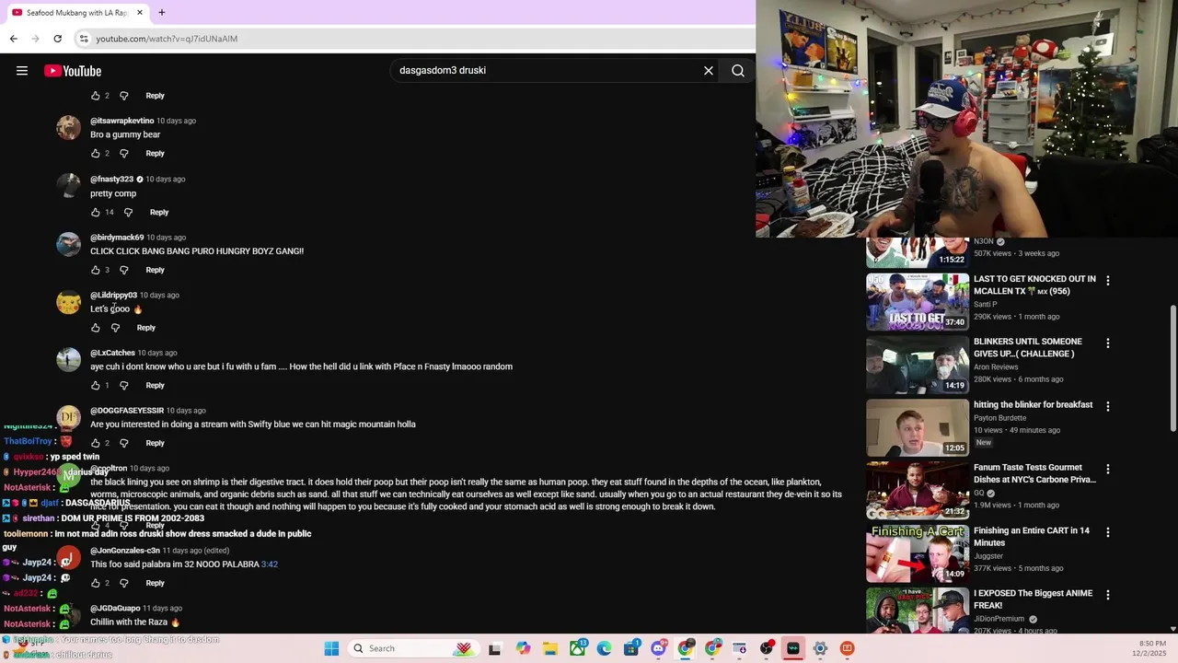Like @LxCatches' comment
The image size is (1178, 663).
(x=95, y=386)
